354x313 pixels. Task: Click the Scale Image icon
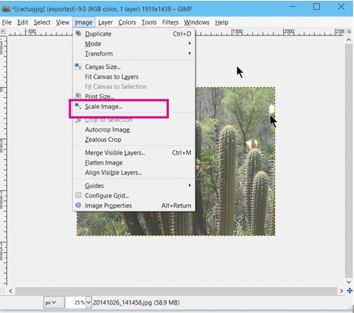(x=79, y=106)
